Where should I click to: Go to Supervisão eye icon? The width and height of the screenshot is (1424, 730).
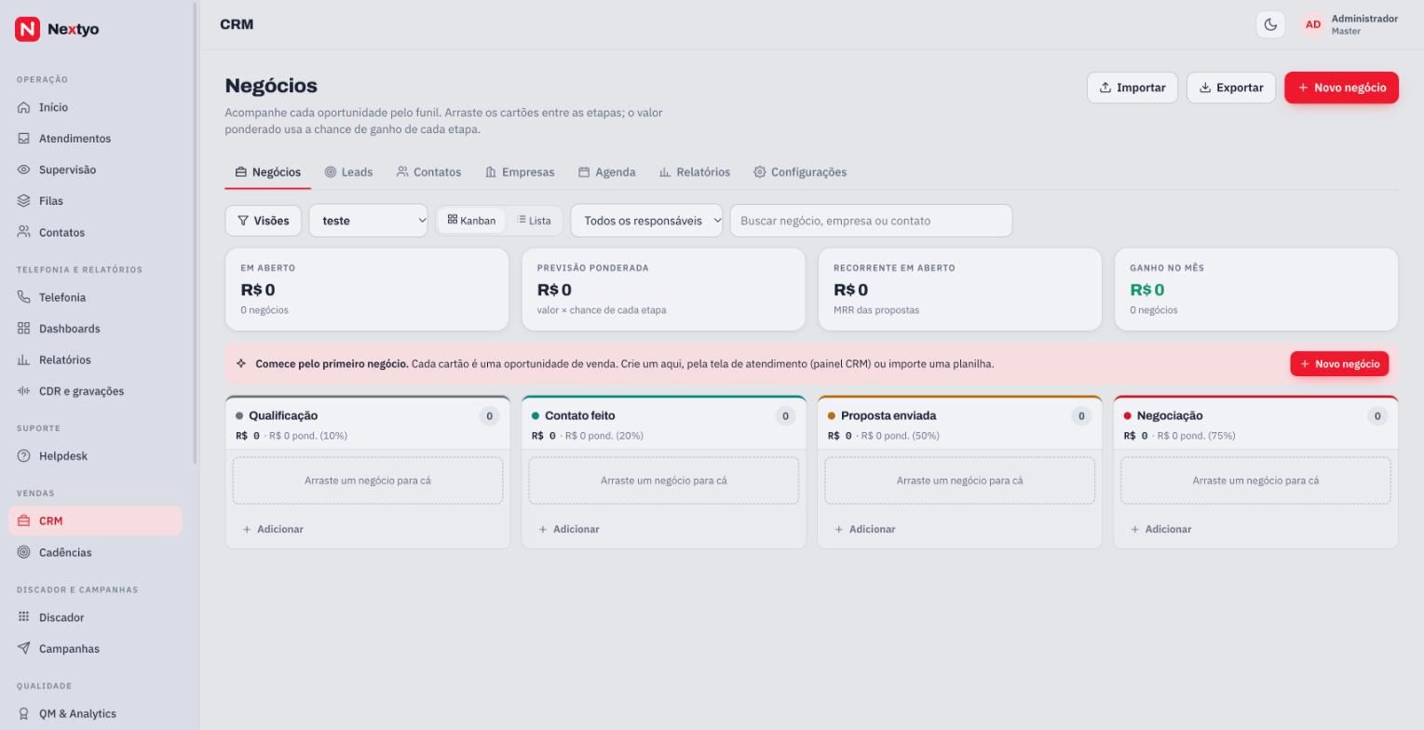24,169
